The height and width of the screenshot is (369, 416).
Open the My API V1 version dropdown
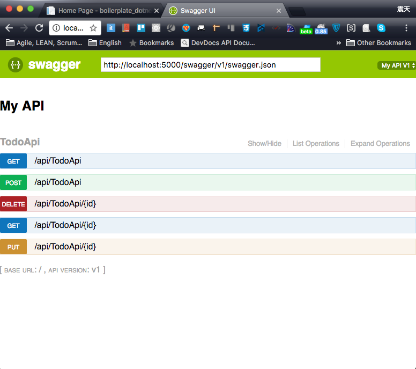[396, 65]
